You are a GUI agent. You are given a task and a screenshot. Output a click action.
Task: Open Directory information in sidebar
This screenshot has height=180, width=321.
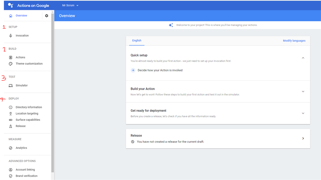[x=29, y=107]
